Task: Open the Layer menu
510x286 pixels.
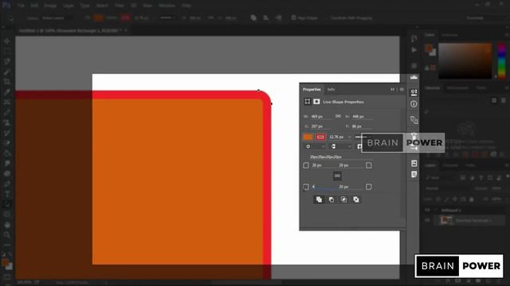Action: pos(69,6)
